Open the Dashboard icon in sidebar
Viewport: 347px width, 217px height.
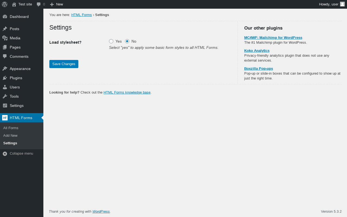point(5,17)
